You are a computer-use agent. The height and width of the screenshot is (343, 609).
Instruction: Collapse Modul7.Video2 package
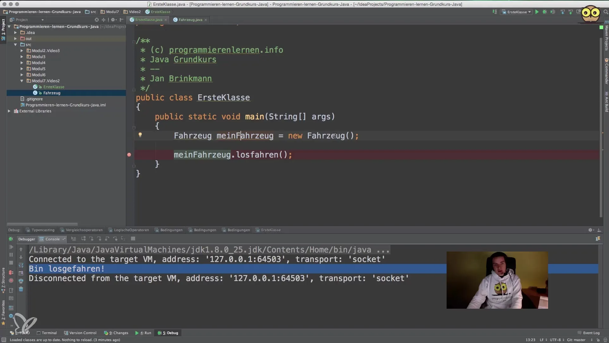(x=22, y=81)
